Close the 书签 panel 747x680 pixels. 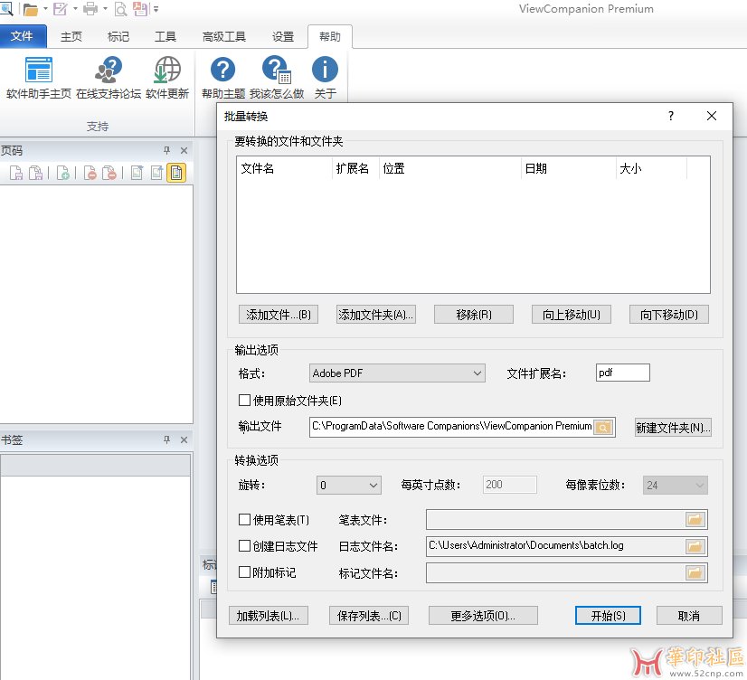(184, 439)
